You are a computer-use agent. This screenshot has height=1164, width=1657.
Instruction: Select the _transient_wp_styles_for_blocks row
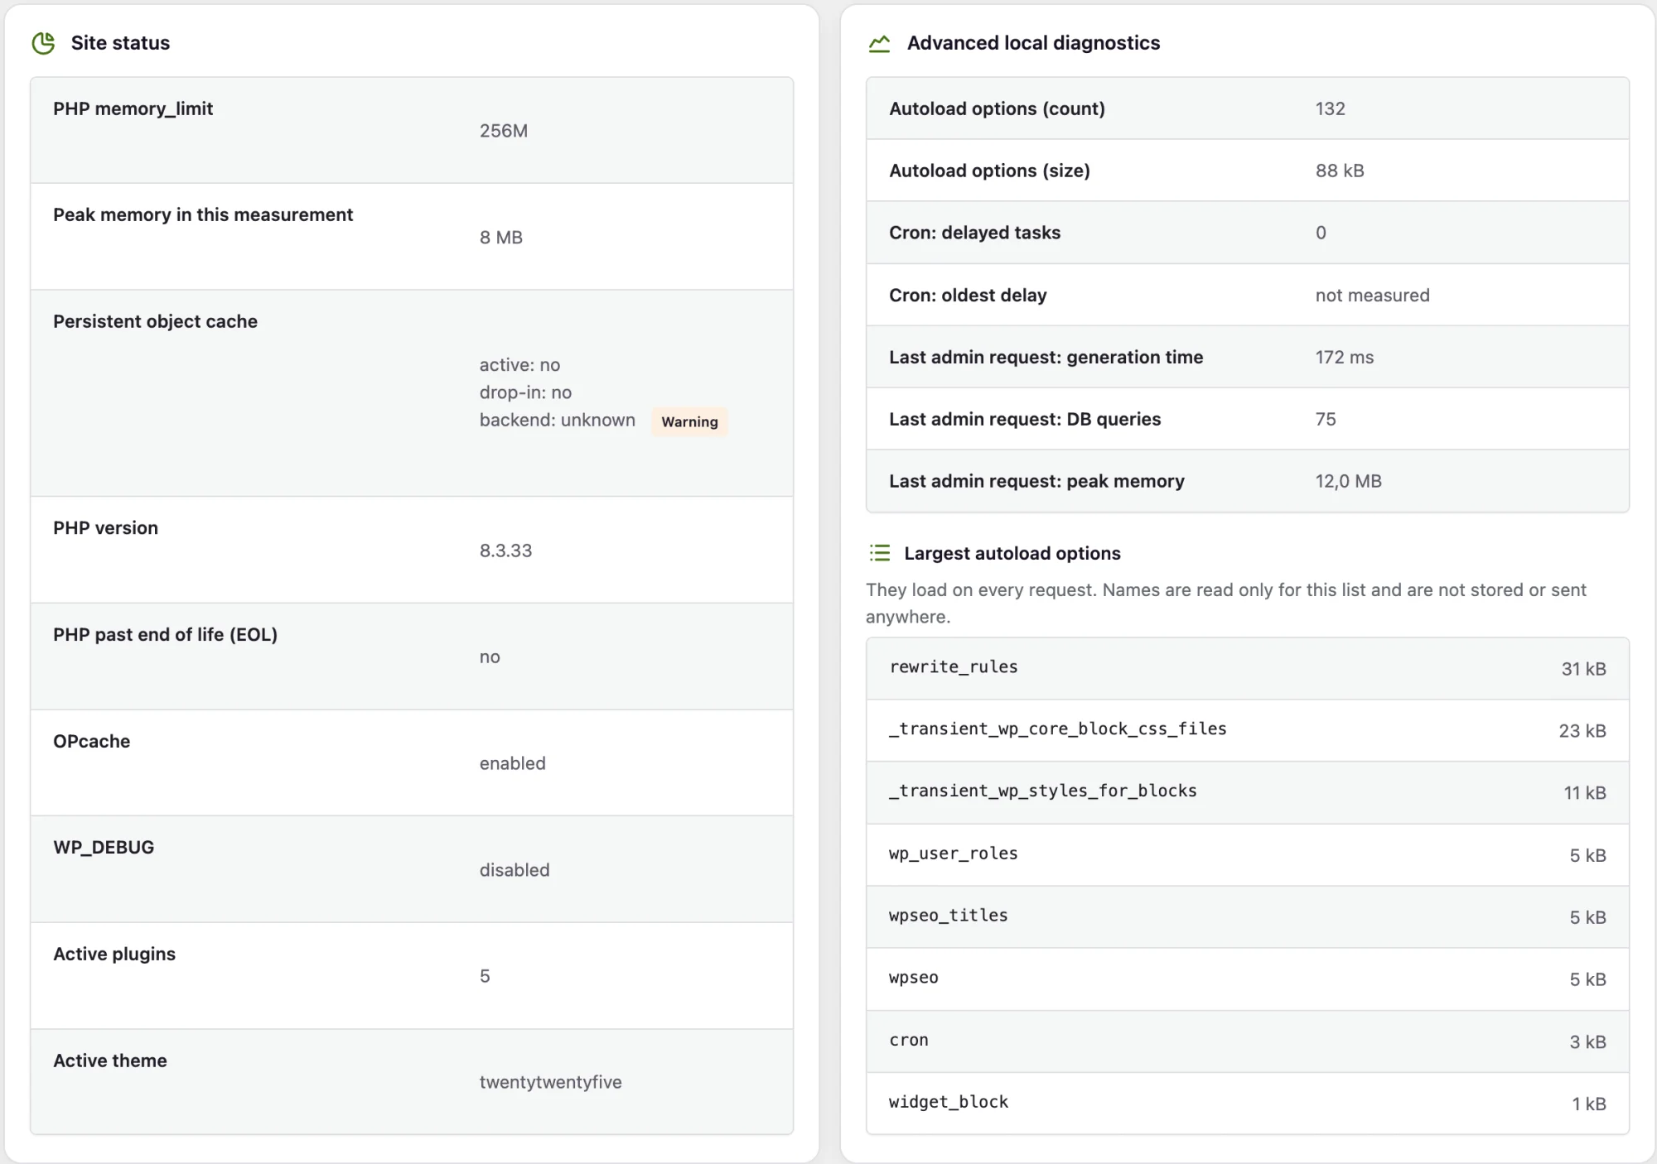point(1247,792)
